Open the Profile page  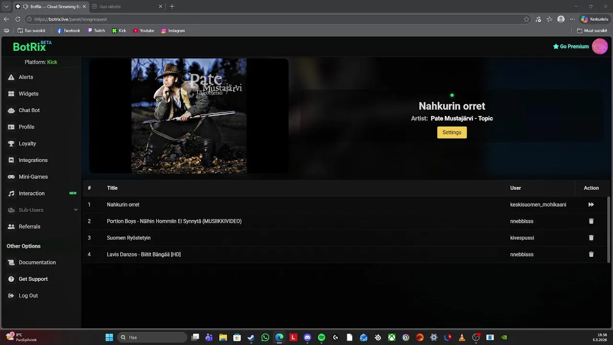click(26, 127)
